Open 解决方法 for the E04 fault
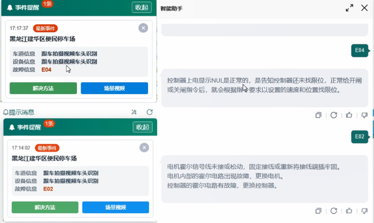Image resolution: width=374 pixels, height=223 pixels. point(43,88)
